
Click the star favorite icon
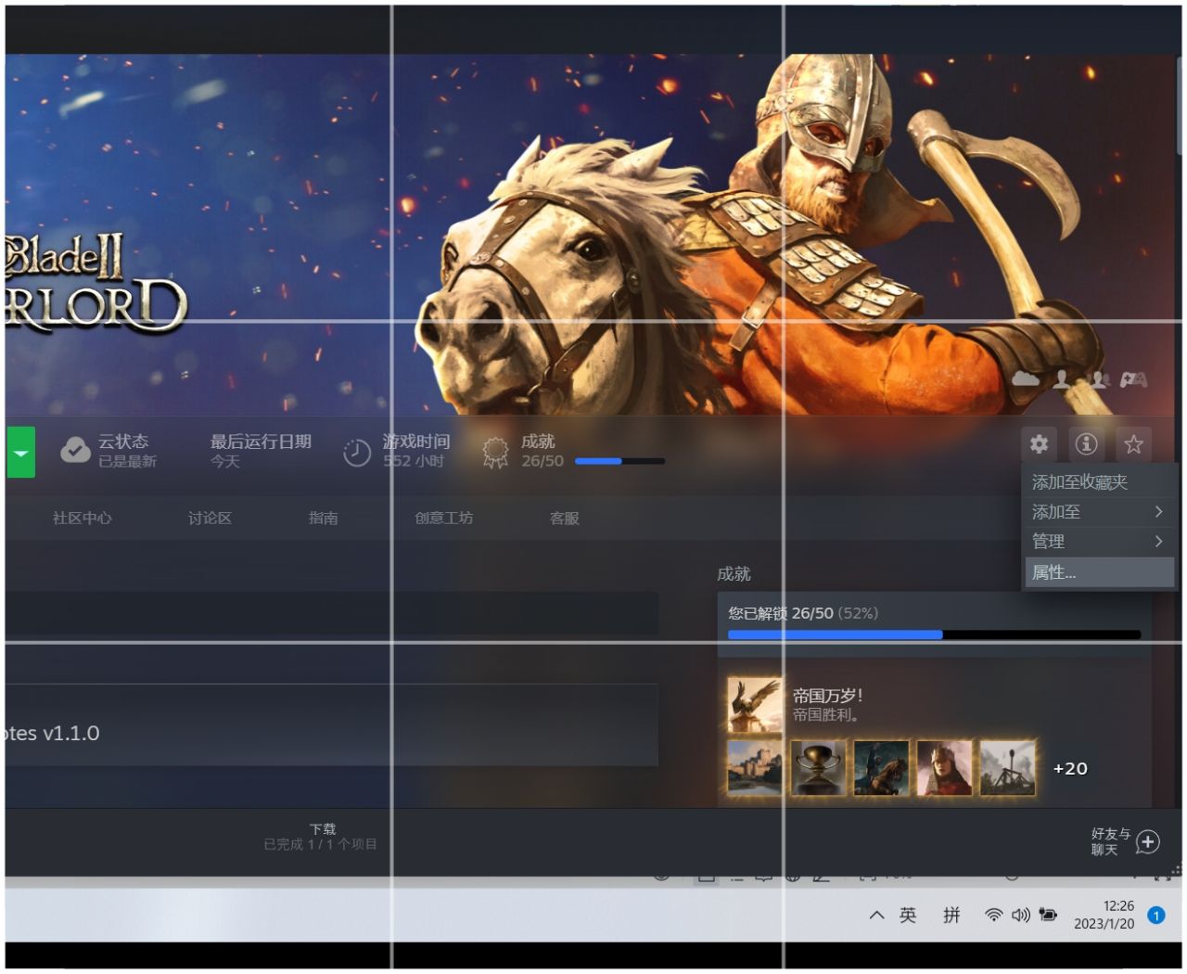[1133, 444]
